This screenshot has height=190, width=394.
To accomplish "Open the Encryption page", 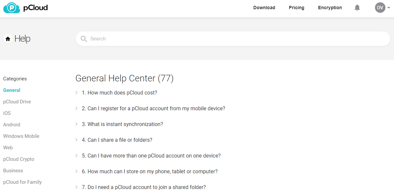I will pyautogui.click(x=330, y=8).
